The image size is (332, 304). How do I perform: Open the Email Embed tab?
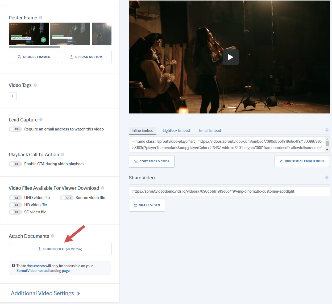[210, 130]
